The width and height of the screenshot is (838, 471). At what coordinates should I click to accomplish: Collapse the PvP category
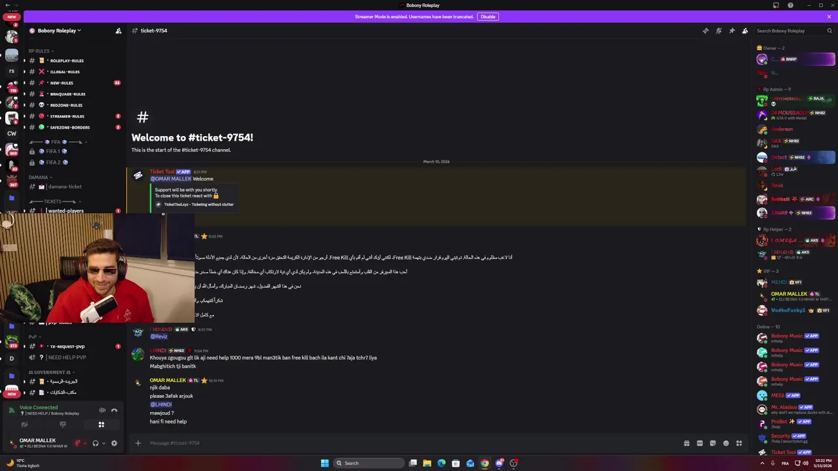coord(35,337)
